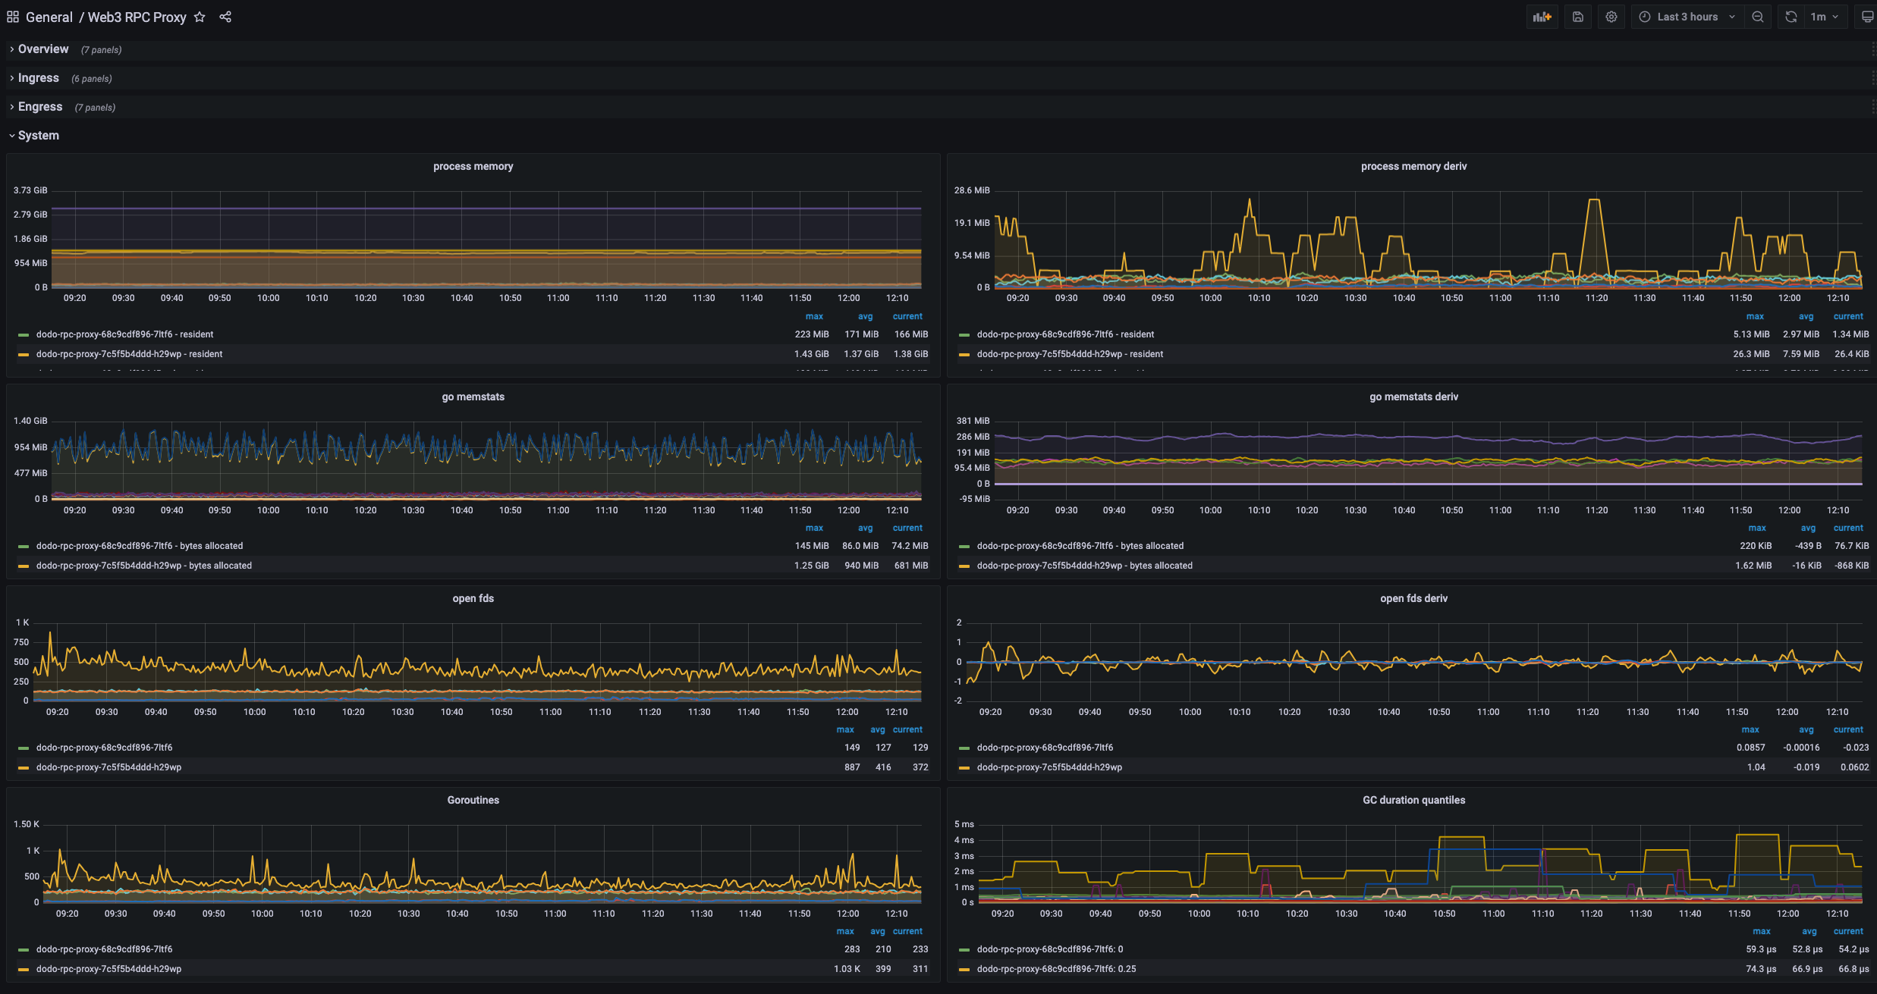
Task: Toggle 7ltf6 resident series in process memory deriv
Action: pyautogui.click(x=1065, y=334)
